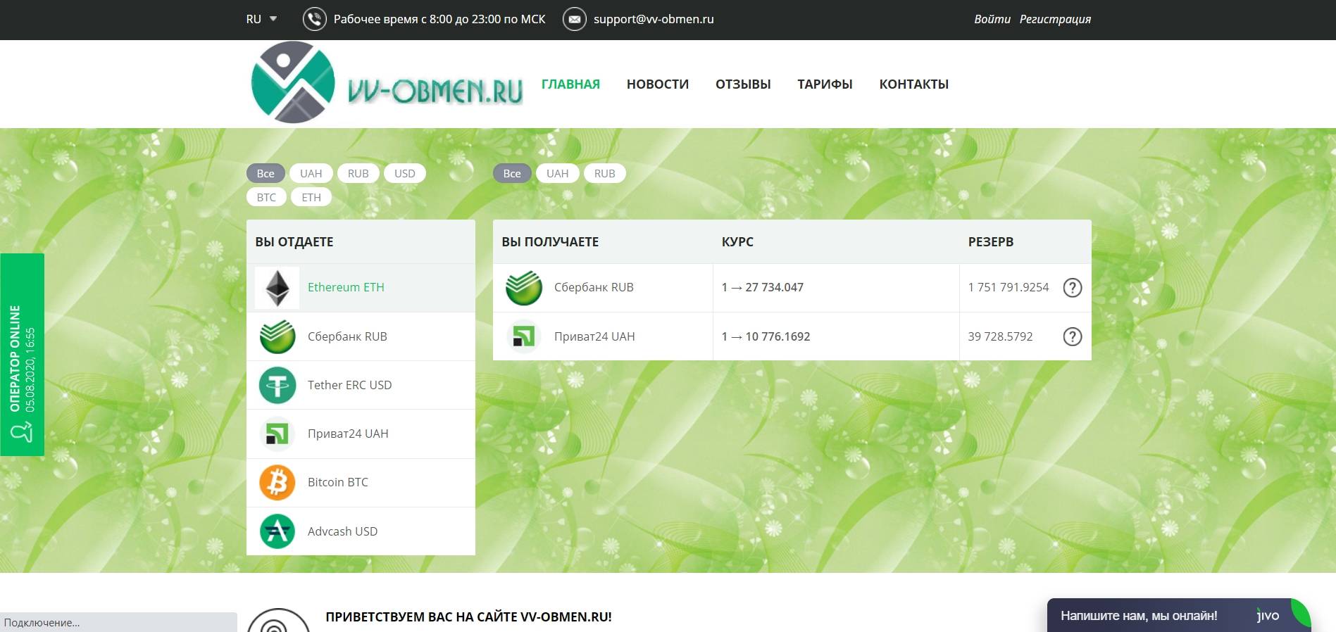Click reserve value 39 728.5792
This screenshot has width=1336, height=632.
(1000, 336)
